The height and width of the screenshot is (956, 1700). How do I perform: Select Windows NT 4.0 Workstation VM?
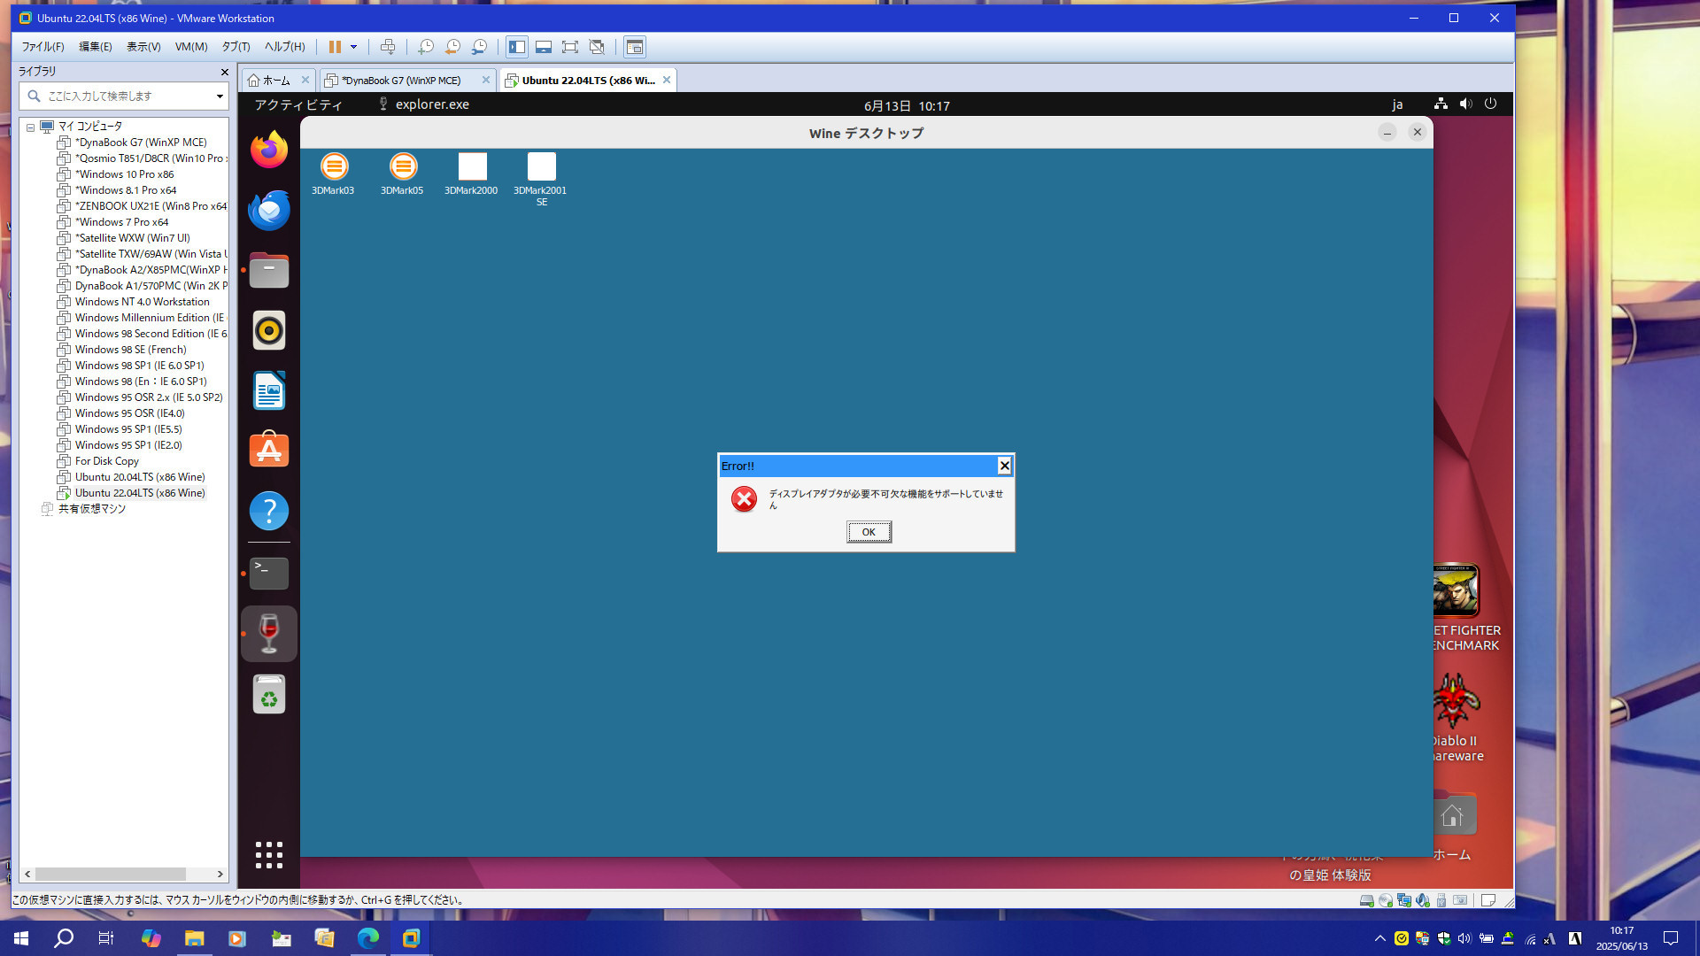134,302
